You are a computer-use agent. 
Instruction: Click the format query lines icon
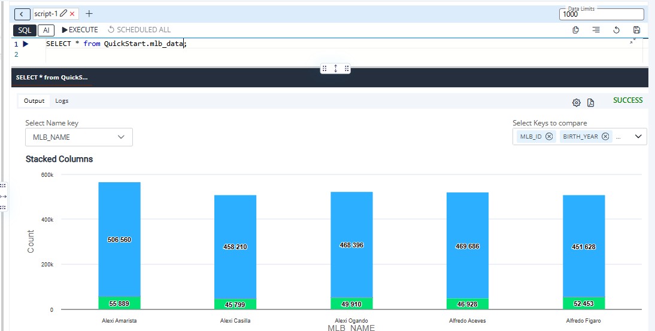click(596, 30)
